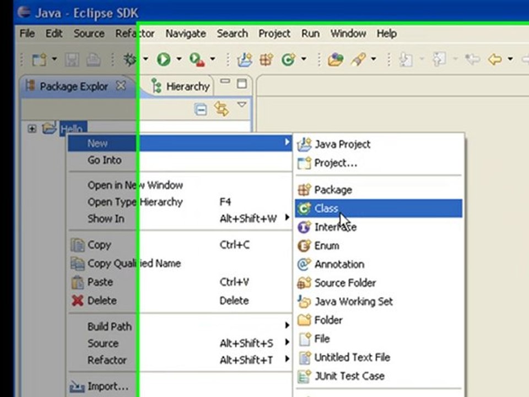Click the Debug bug icon
The width and height of the screenshot is (529, 397).
(130, 60)
